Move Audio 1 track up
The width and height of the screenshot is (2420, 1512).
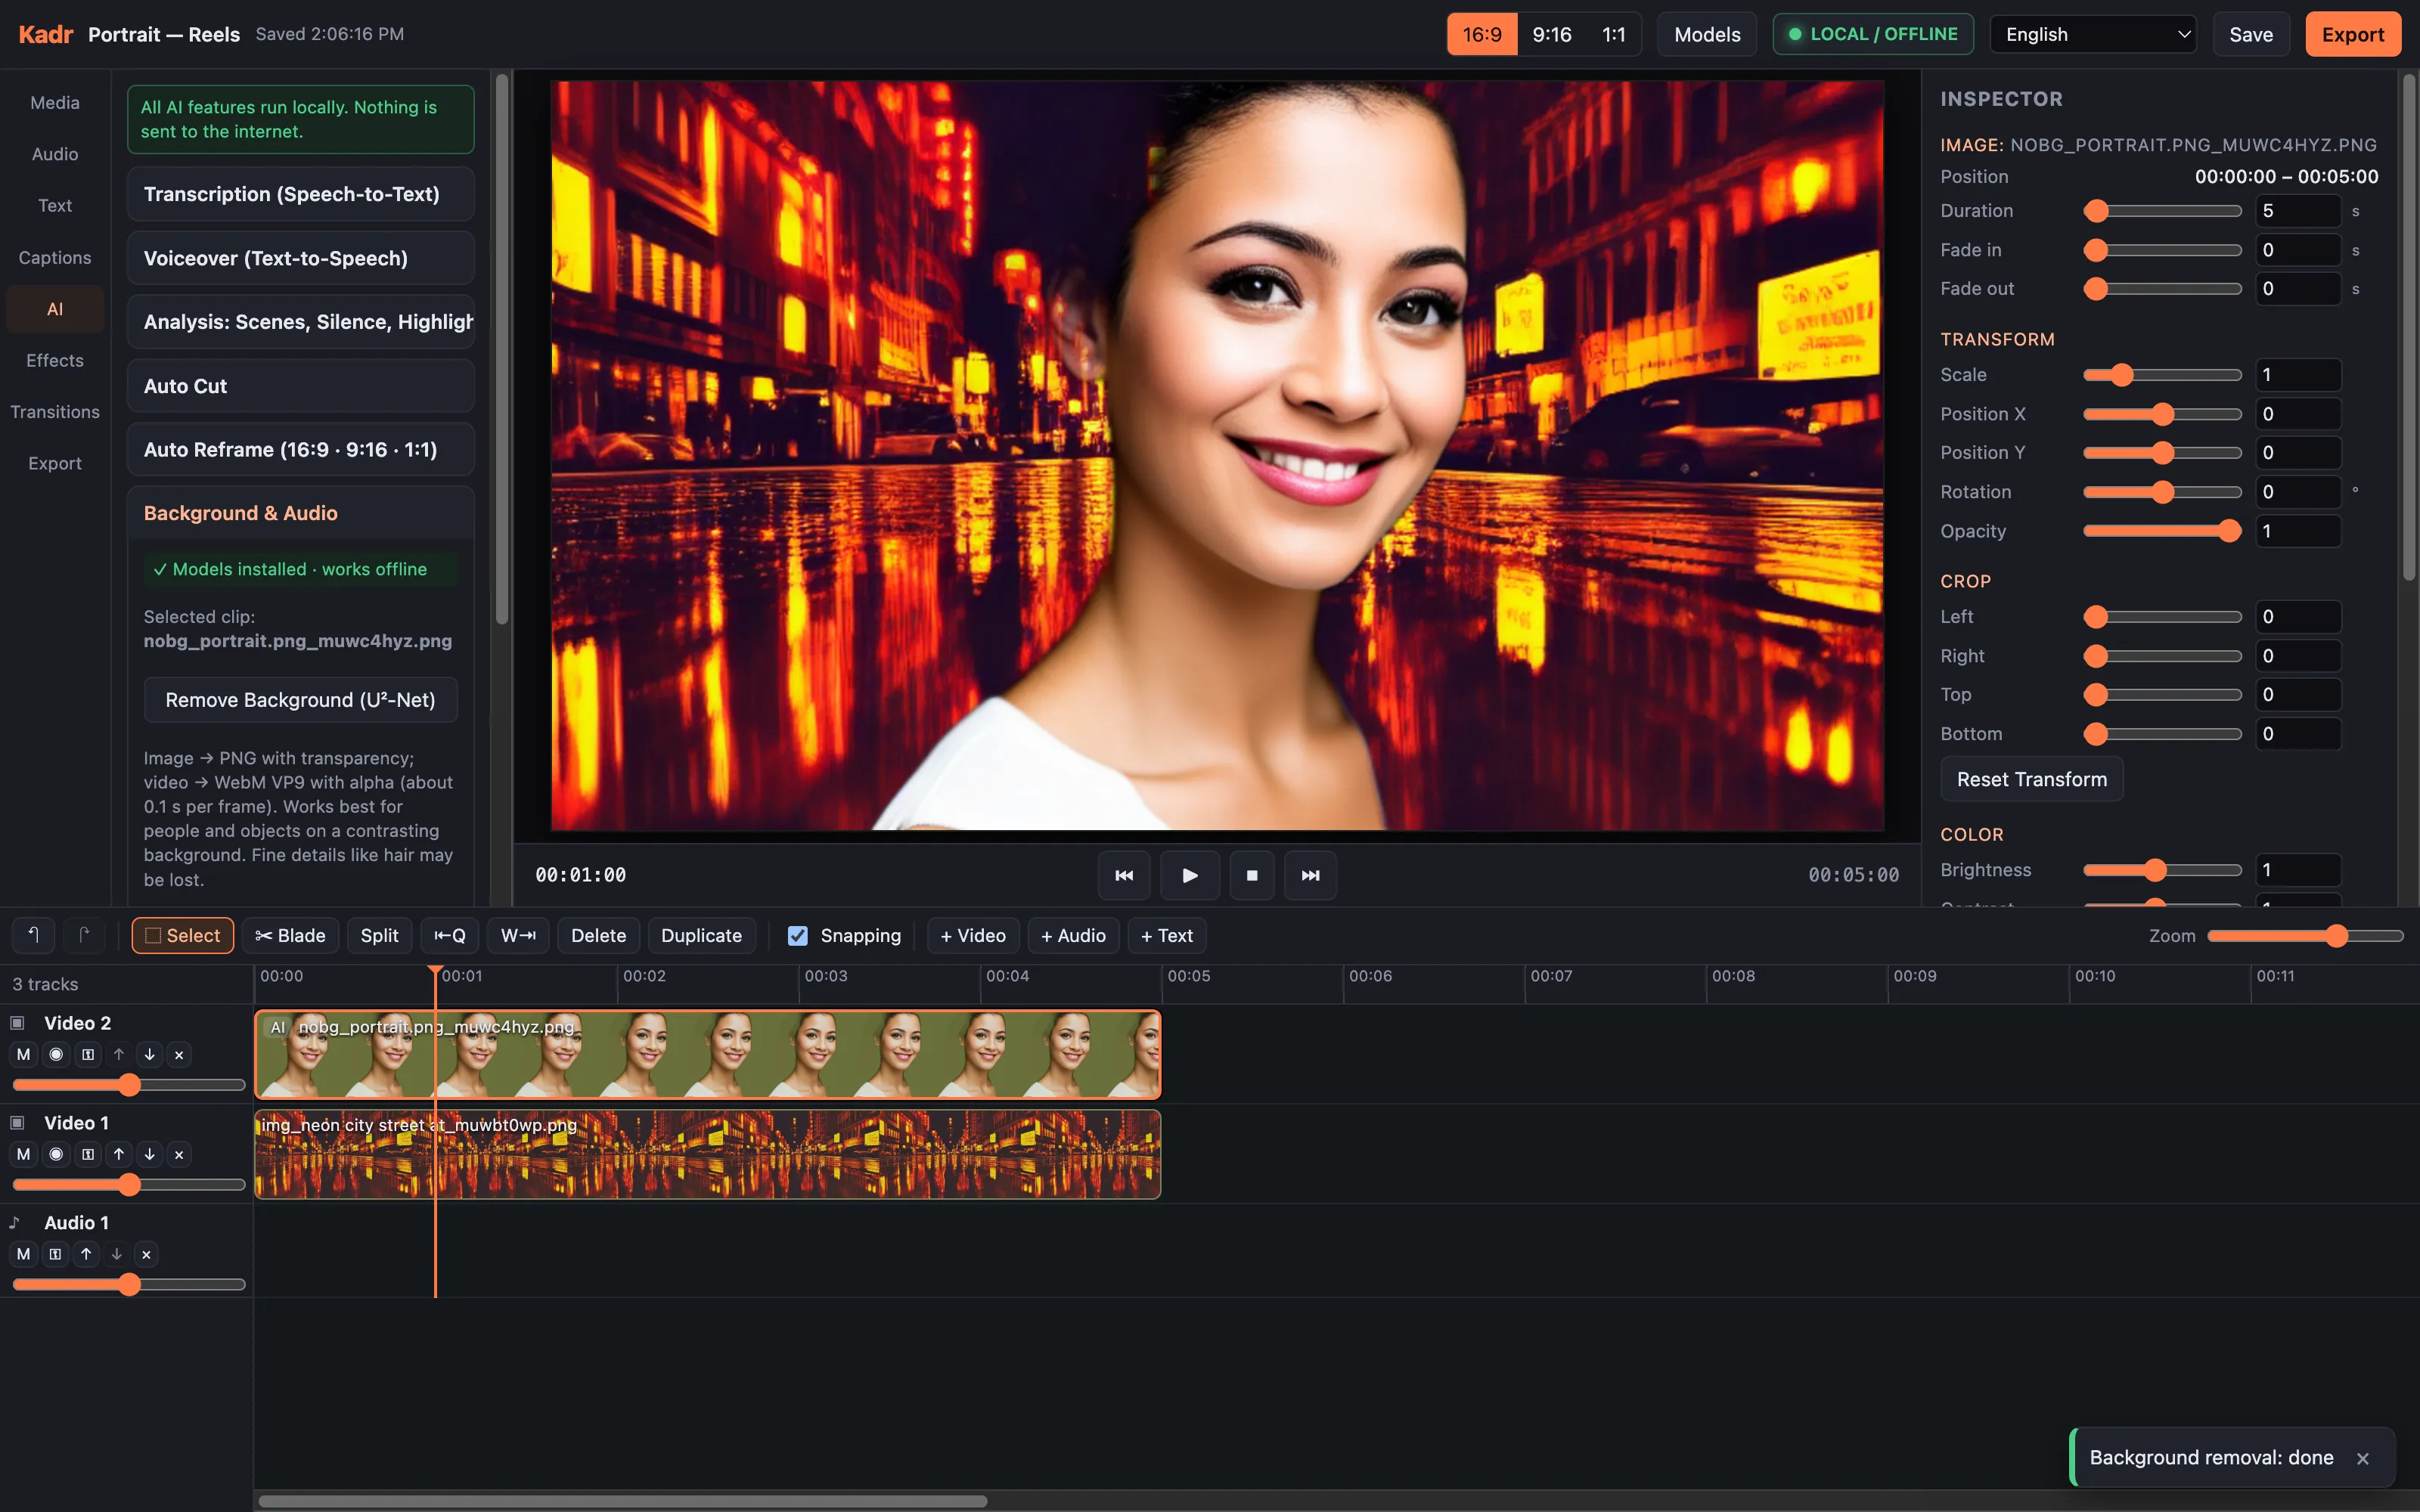(x=86, y=1254)
